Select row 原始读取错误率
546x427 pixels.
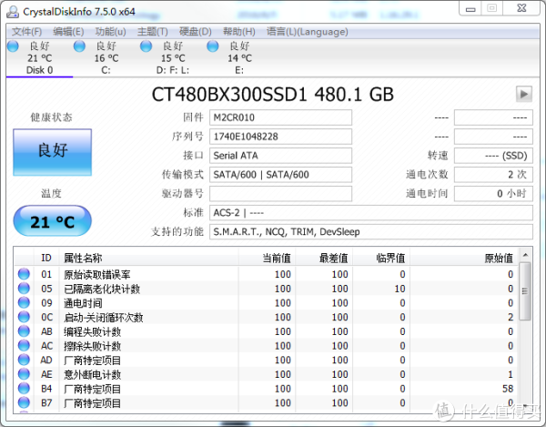tap(267, 274)
